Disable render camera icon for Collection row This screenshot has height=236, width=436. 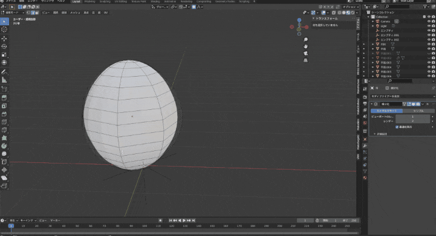pos(433,17)
